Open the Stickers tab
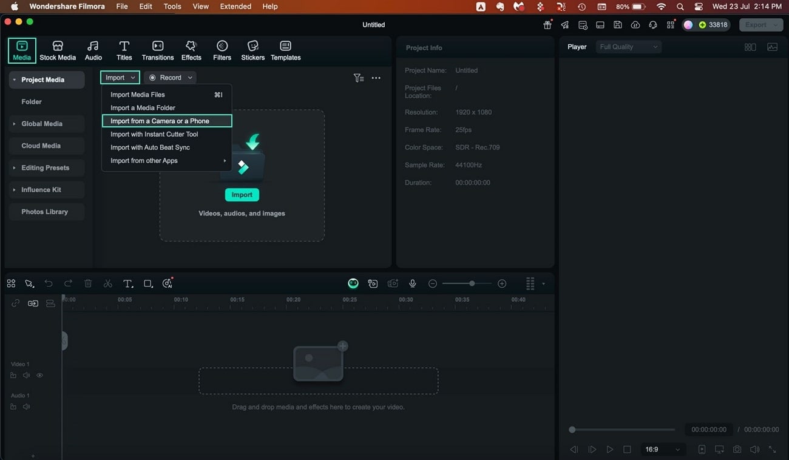 tap(253, 51)
